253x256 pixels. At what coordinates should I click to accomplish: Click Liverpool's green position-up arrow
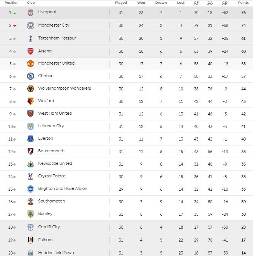[14, 13]
